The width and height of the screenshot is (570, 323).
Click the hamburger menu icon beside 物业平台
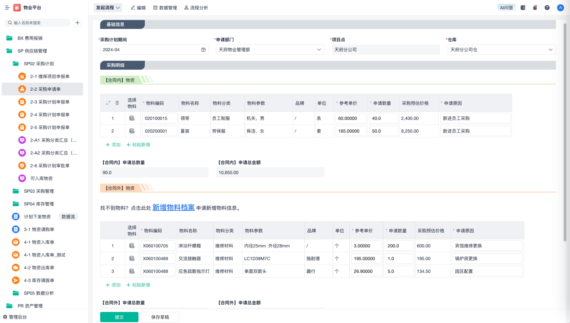tap(7, 8)
